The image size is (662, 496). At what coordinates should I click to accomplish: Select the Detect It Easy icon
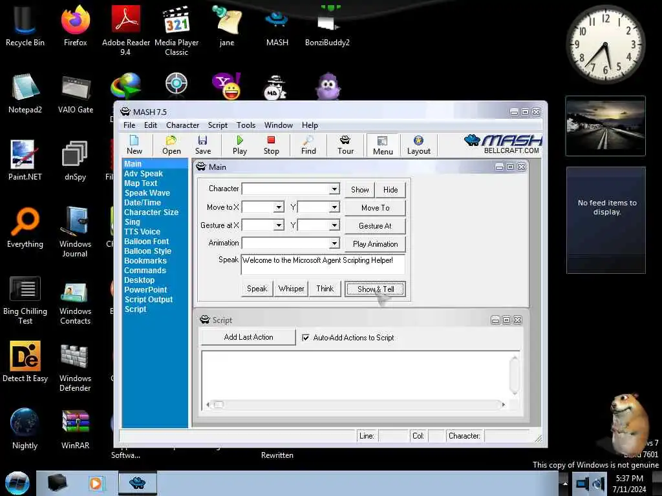(25, 362)
